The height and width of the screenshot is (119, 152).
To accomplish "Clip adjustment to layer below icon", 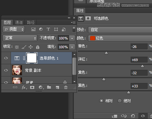I will point(115,116).
